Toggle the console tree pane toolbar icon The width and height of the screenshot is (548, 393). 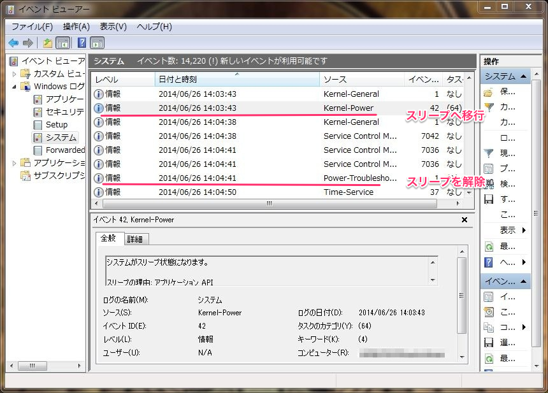[63, 43]
